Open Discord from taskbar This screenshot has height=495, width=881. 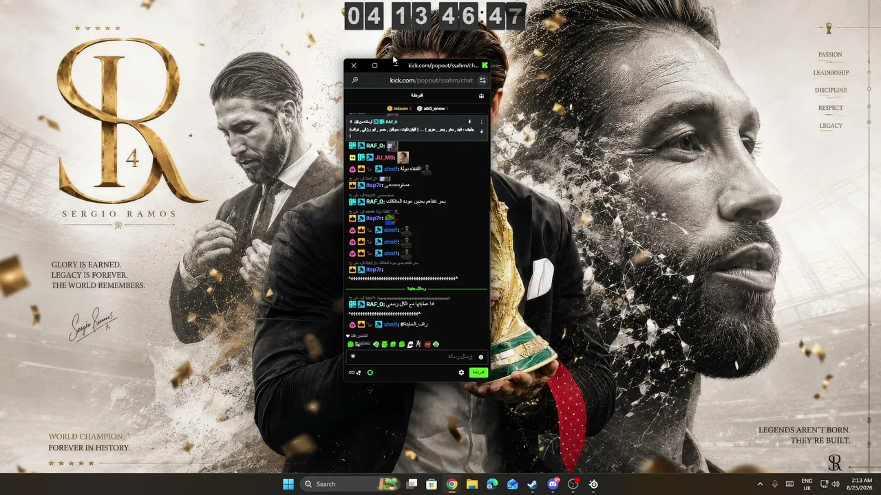click(553, 484)
